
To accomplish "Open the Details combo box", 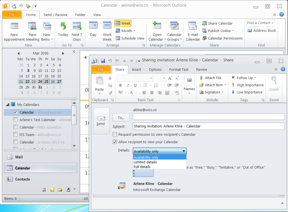I will click(x=160, y=151).
